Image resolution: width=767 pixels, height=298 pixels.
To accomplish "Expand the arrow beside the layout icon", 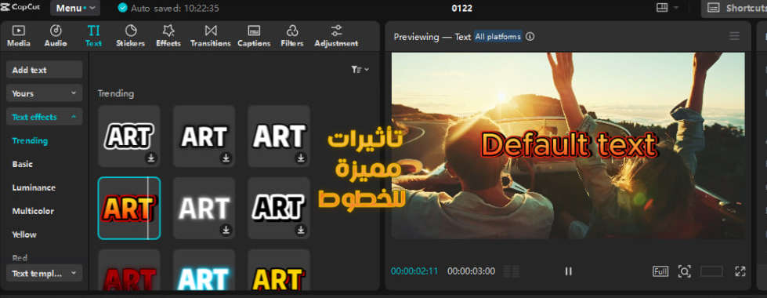I will 676,8.
